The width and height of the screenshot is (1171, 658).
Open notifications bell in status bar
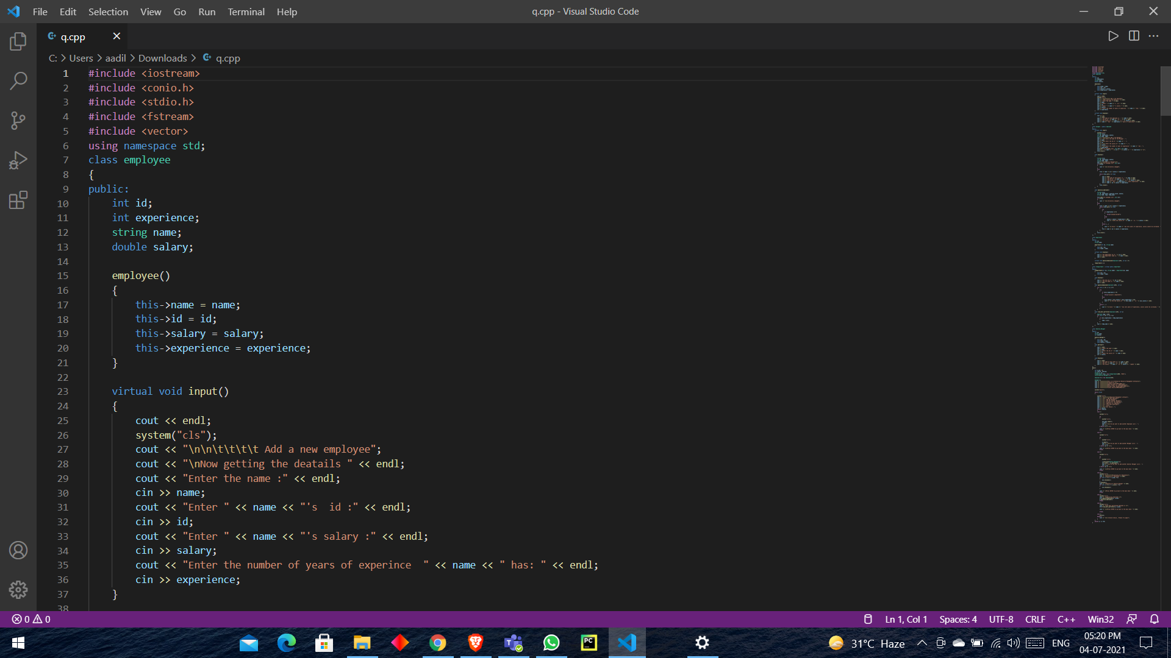coord(1154,619)
